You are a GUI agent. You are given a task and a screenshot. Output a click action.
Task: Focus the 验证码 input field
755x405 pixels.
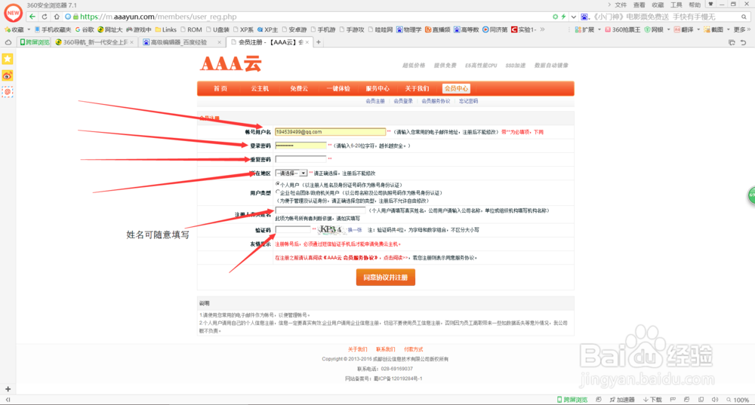point(293,229)
